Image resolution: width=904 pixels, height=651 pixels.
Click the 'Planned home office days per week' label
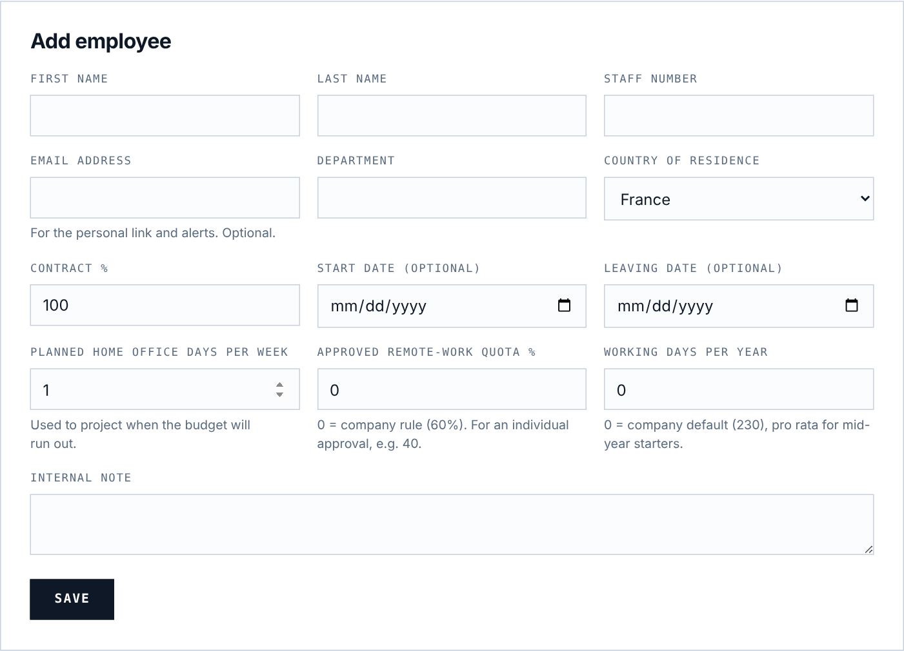click(x=159, y=352)
